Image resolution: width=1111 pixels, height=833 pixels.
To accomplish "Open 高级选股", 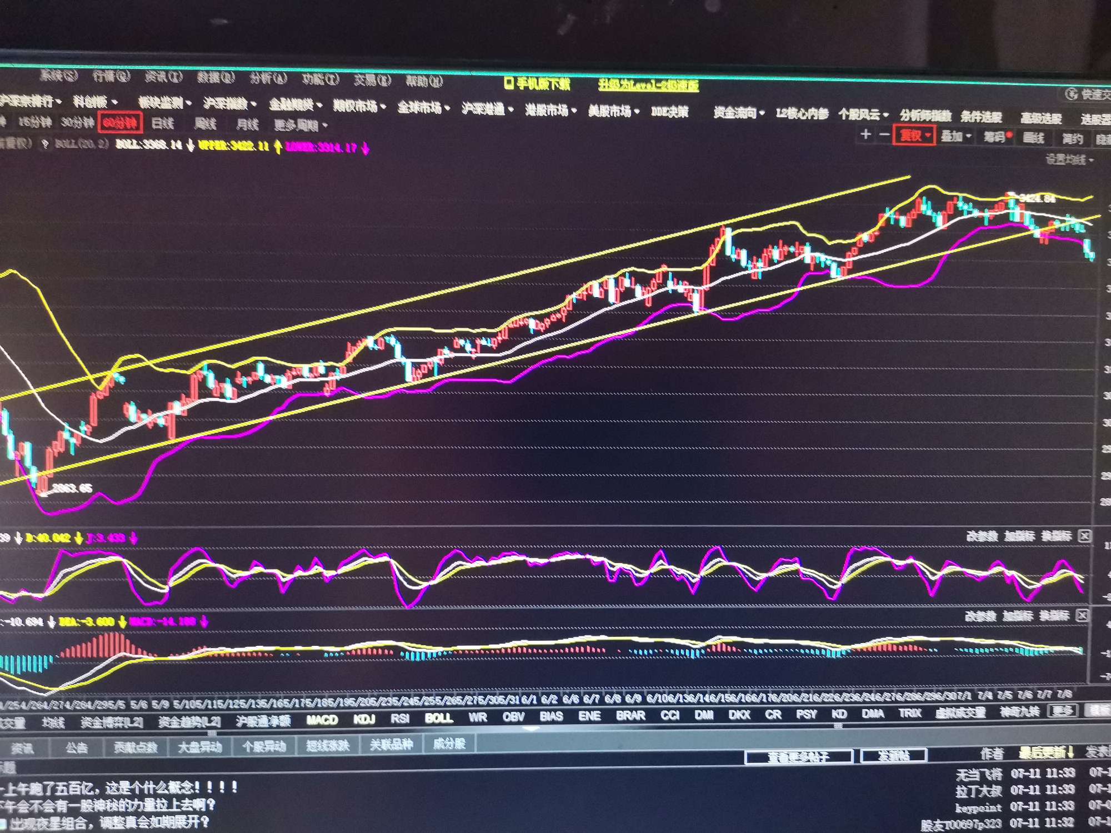I will pyautogui.click(x=1042, y=118).
